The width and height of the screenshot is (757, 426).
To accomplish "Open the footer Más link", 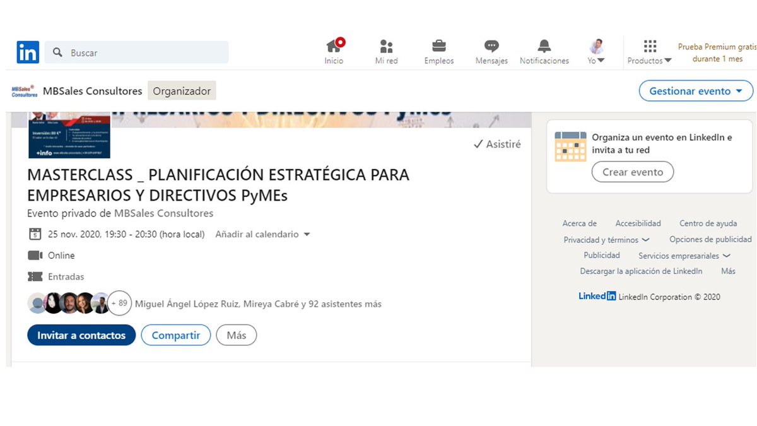I will tap(728, 271).
